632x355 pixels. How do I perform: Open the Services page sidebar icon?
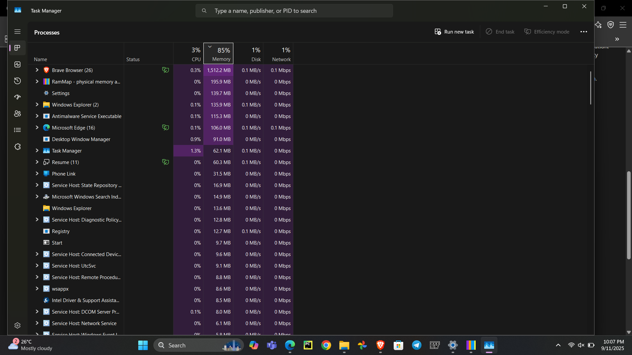[17, 147]
